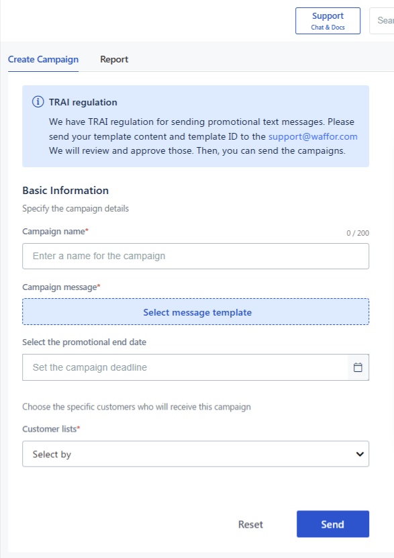Image resolution: width=394 pixels, height=558 pixels.
Task: Click the TRAI regulation info icon
Action: [x=38, y=102]
